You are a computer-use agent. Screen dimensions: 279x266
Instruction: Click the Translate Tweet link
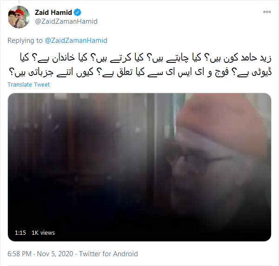[x=28, y=84]
